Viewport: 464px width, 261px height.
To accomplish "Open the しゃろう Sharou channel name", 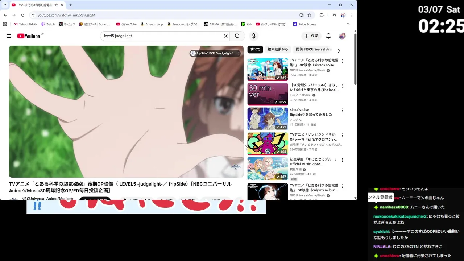I will pyautogui.click(x=301, y=95).
